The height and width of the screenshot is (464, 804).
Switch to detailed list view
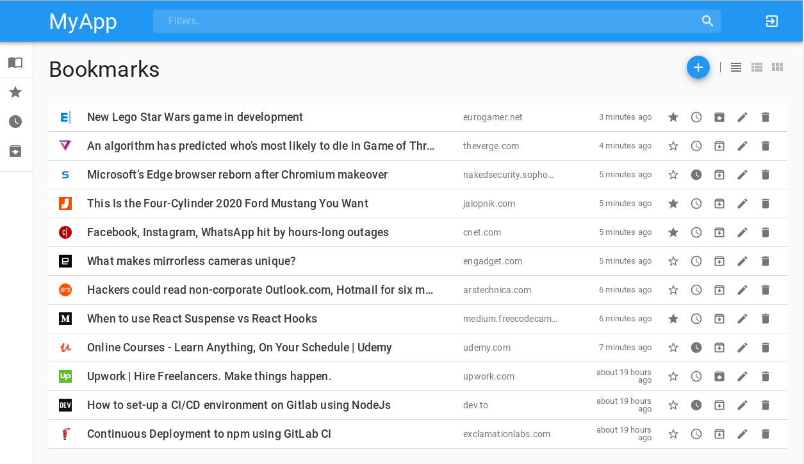click(x=757, y=67)
